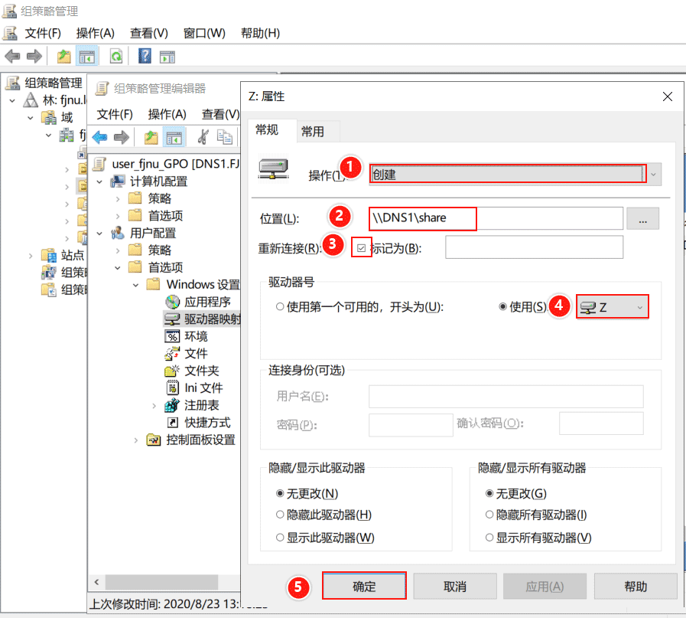The width and height of the screenshot is (686, 618).
Task: Select 使用第一个可用的 radio button
Action: click(280, 306)
